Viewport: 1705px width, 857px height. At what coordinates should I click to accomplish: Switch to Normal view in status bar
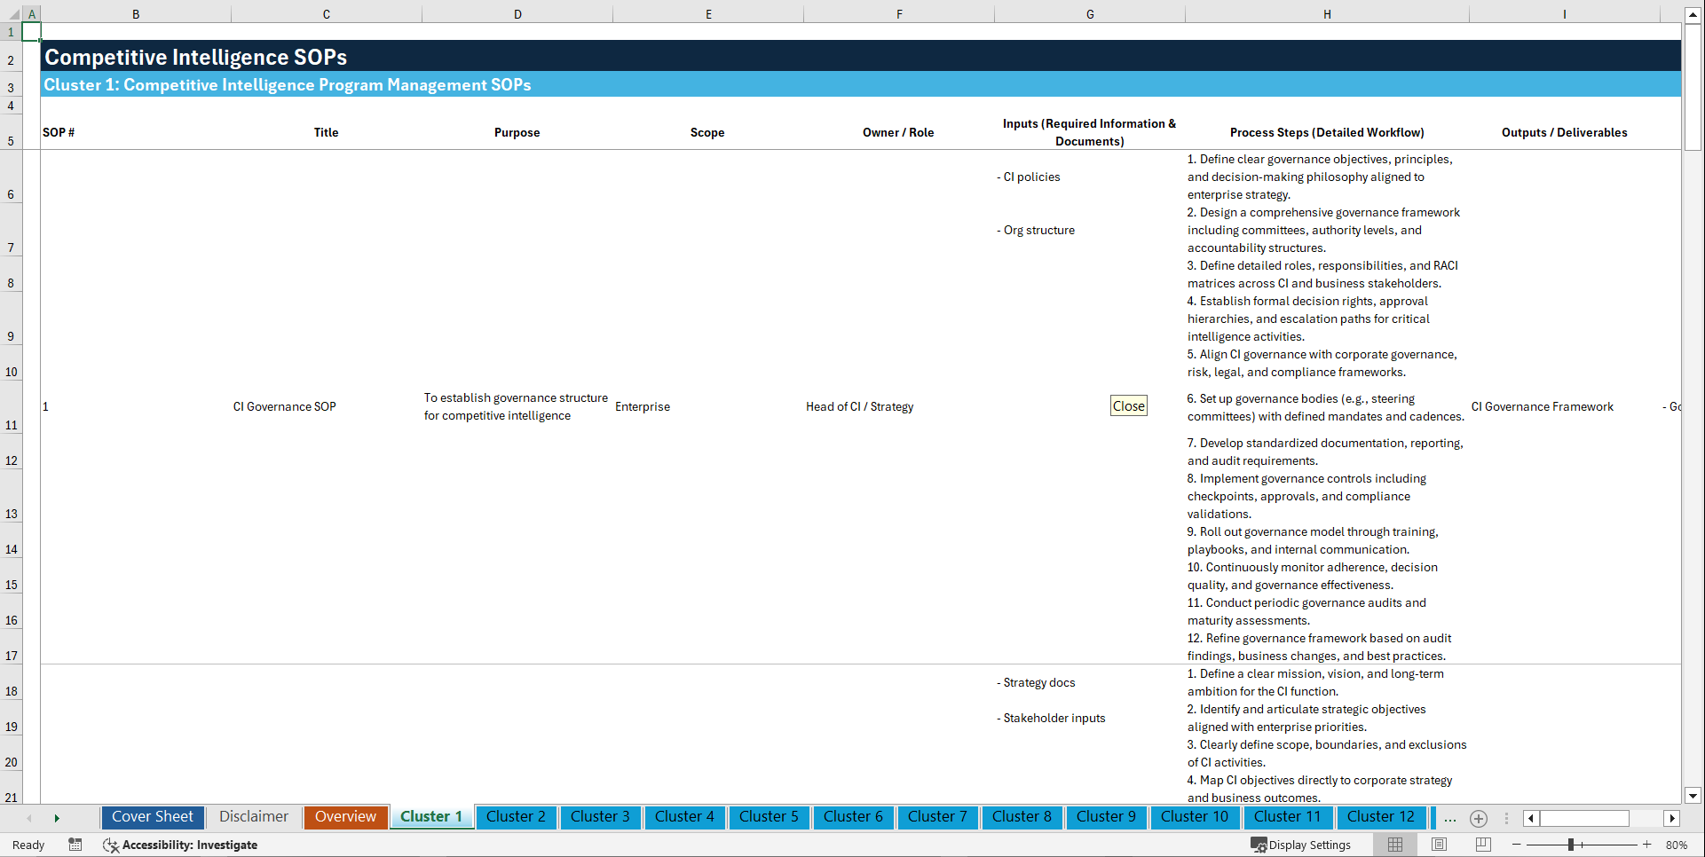click(x=1394, y=845)
